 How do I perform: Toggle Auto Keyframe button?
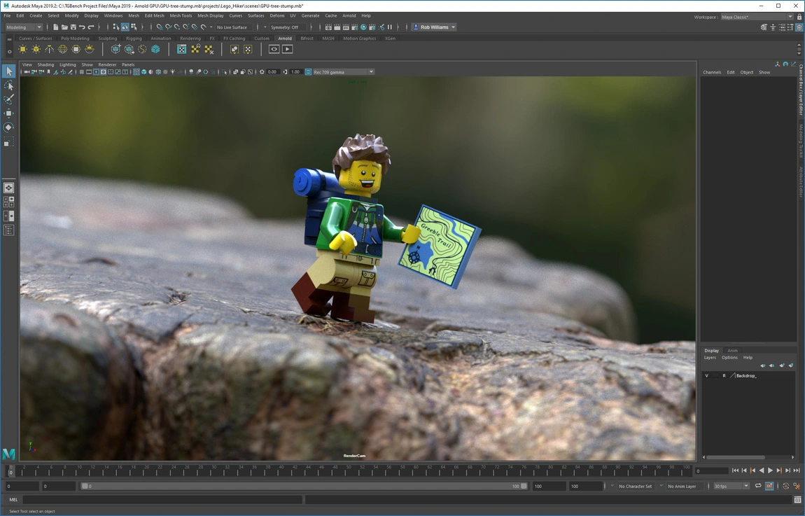tap(785, 486)
